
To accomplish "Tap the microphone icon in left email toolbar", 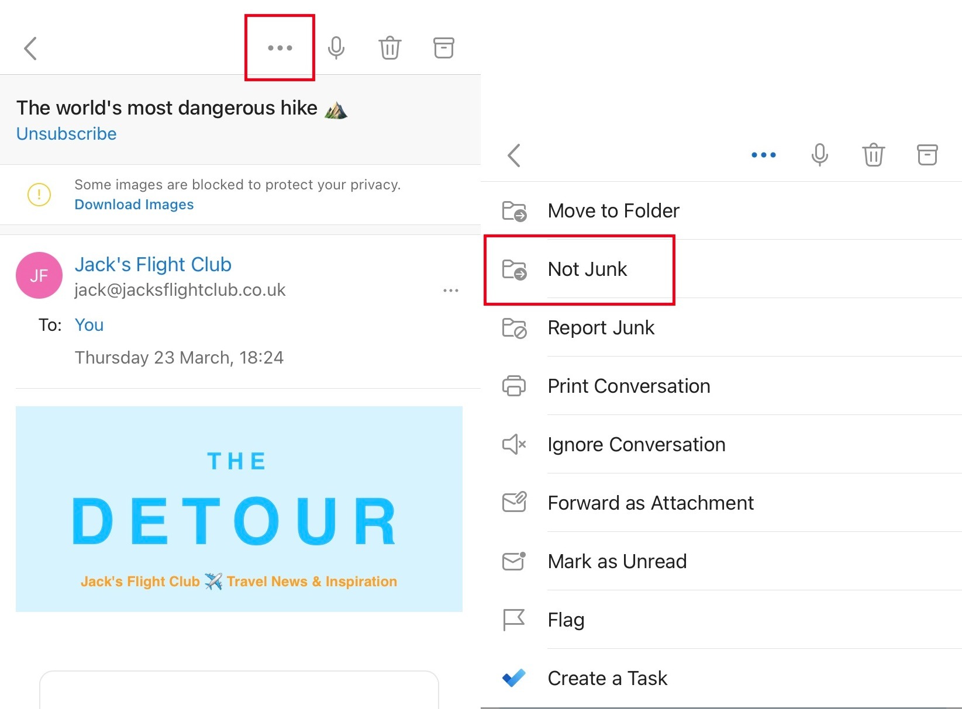I will [336, 48].
